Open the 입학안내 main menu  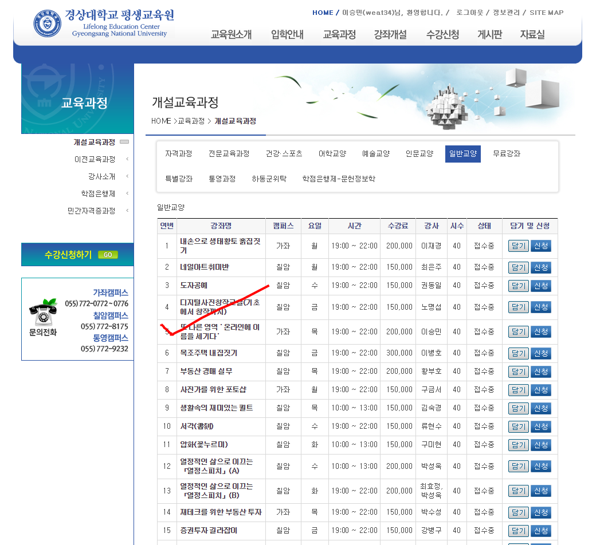point(287,34)
